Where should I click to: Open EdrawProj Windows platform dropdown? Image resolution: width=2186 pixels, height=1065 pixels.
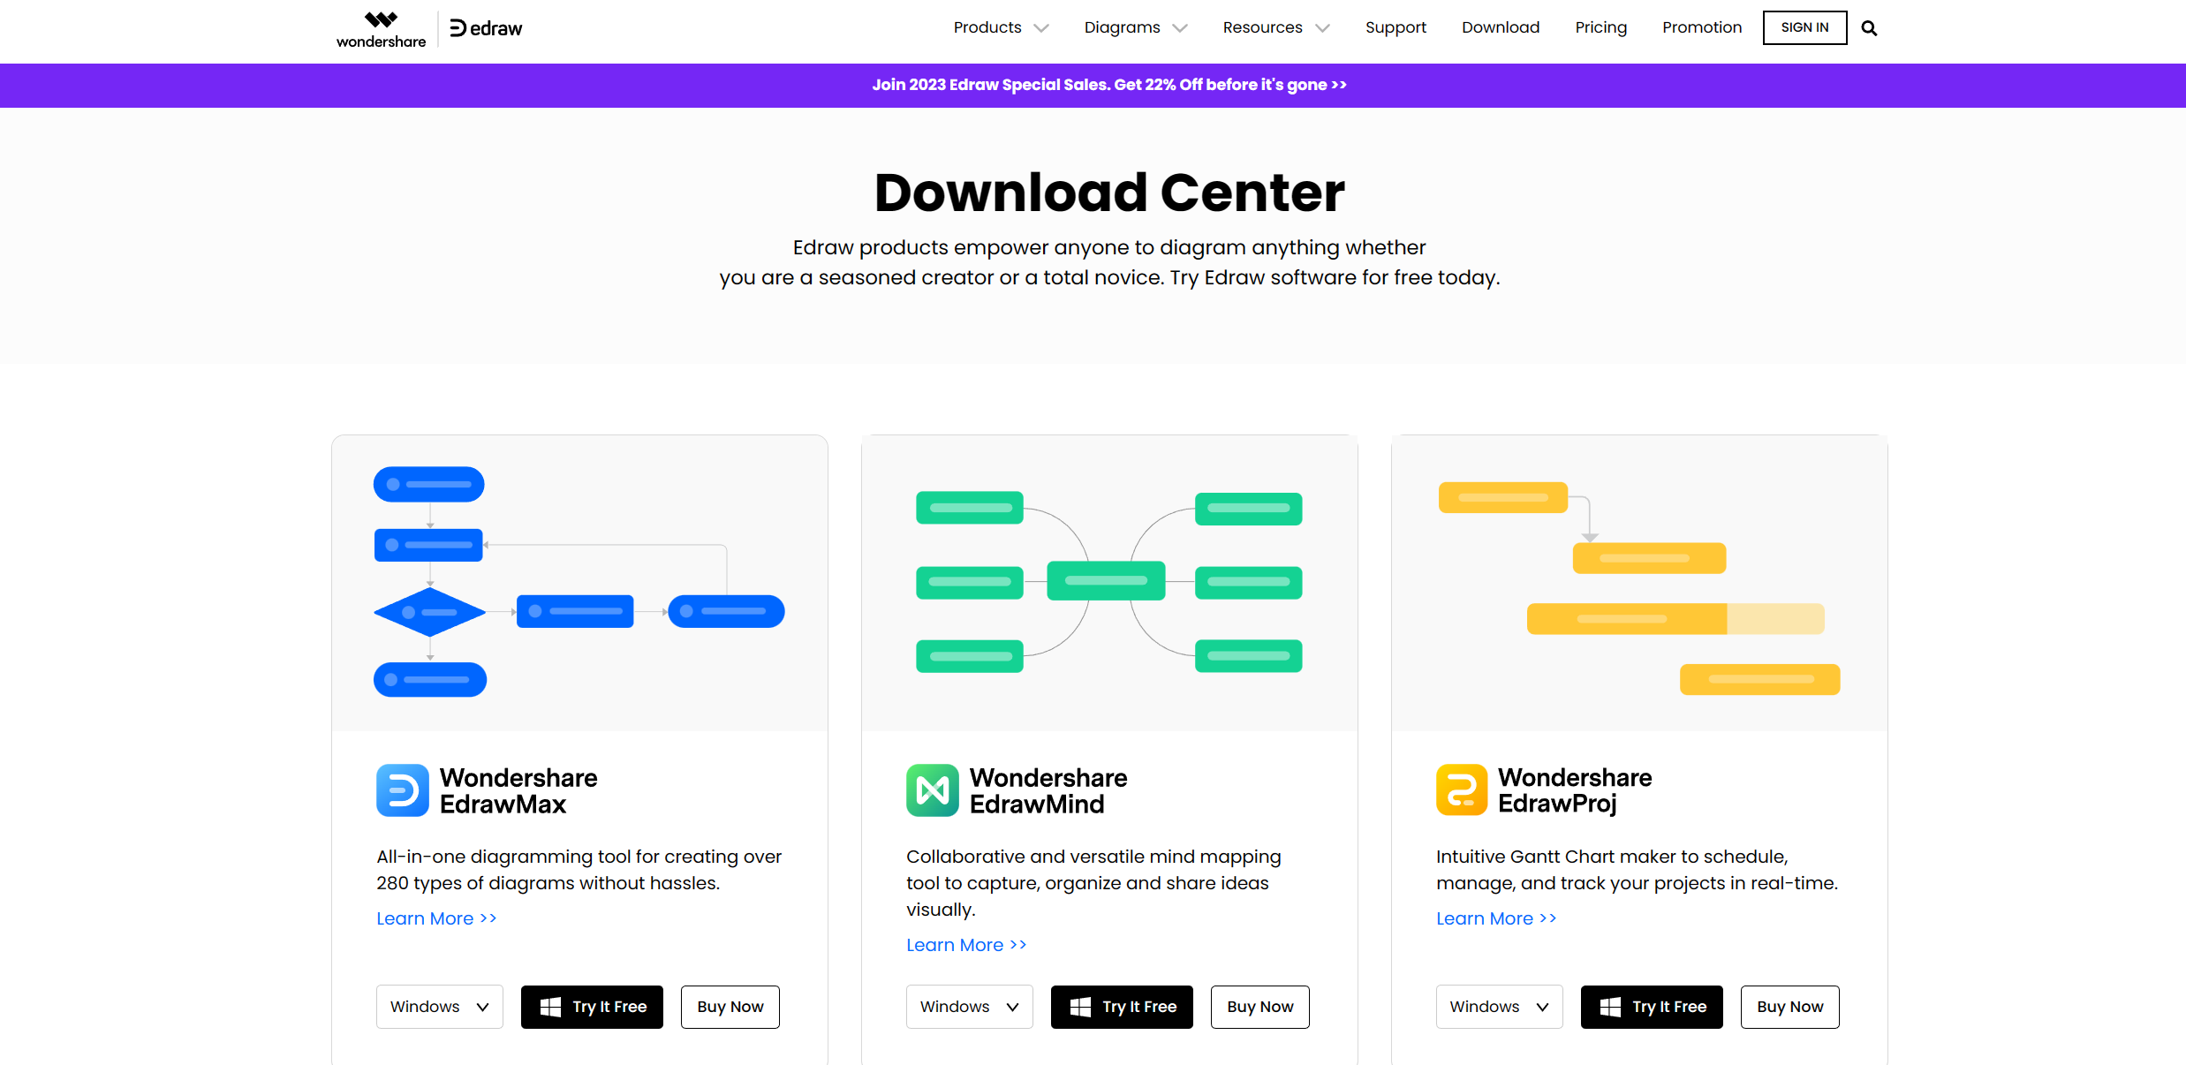[x=1499, y=1007]
